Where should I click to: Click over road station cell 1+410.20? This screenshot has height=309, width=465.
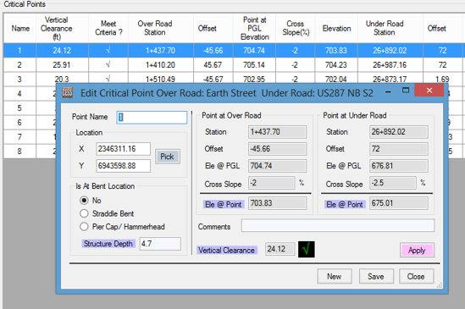pos(160,64)
